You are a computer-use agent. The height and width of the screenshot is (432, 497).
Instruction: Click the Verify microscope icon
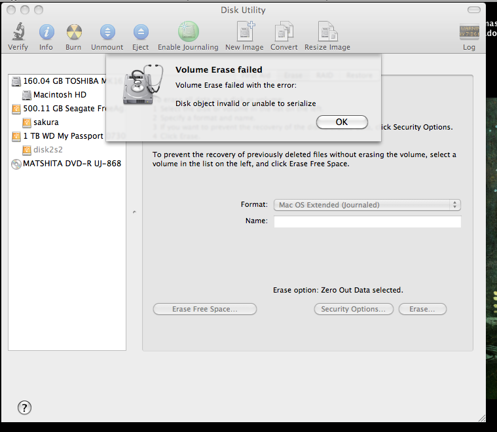pyautogui.click(x=18, y=31)
